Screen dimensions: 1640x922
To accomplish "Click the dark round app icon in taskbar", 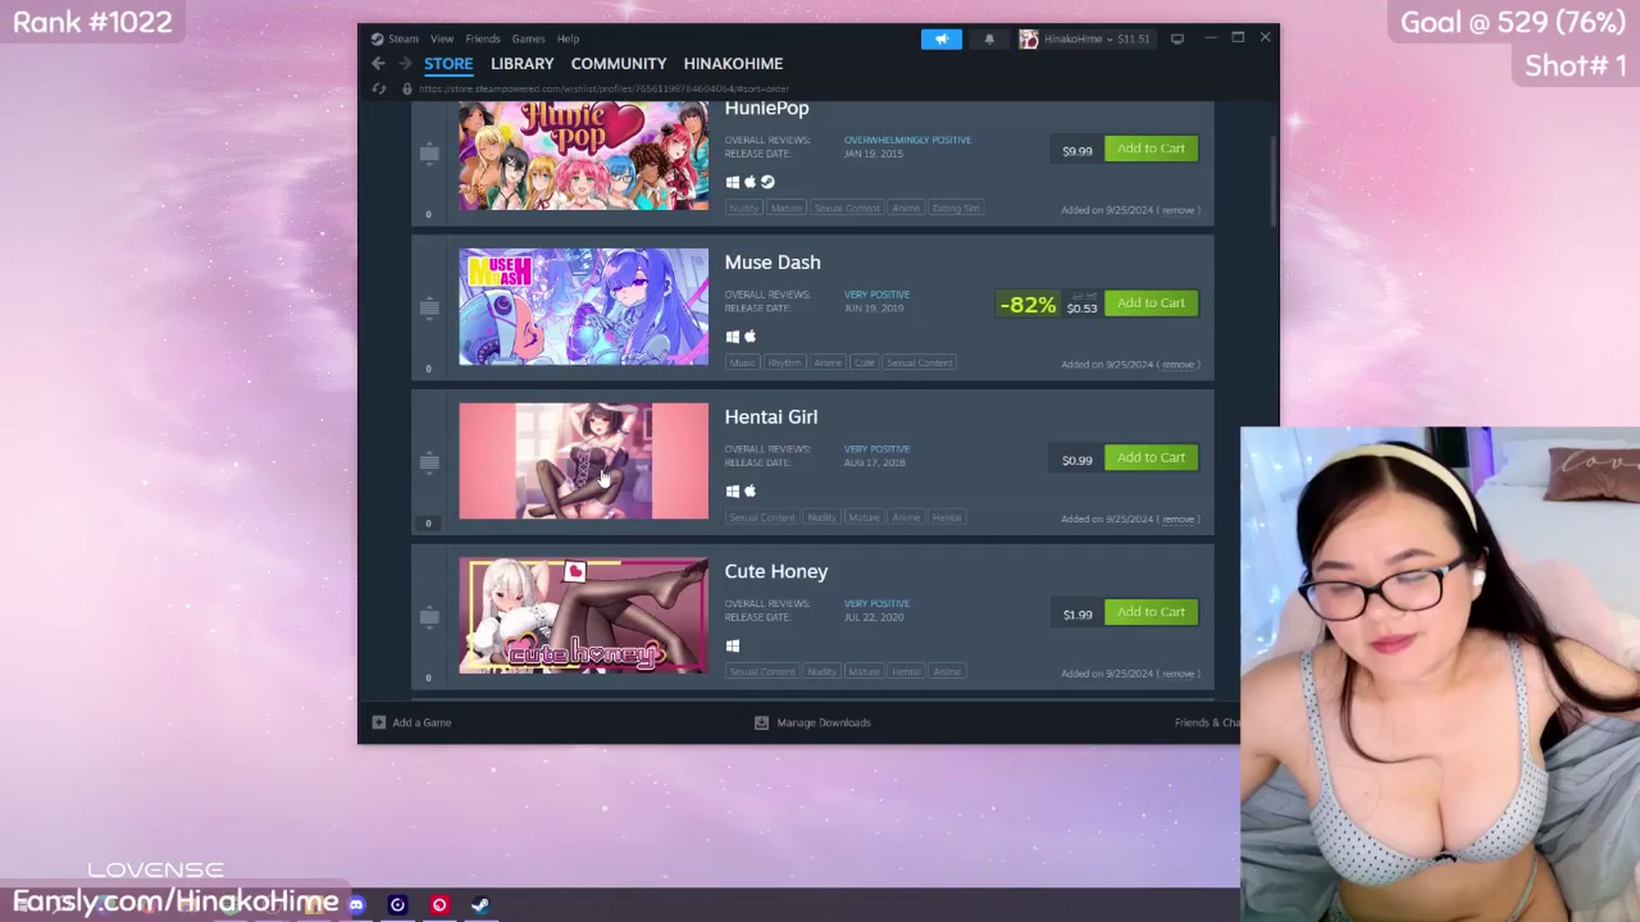I will point(398,904).
